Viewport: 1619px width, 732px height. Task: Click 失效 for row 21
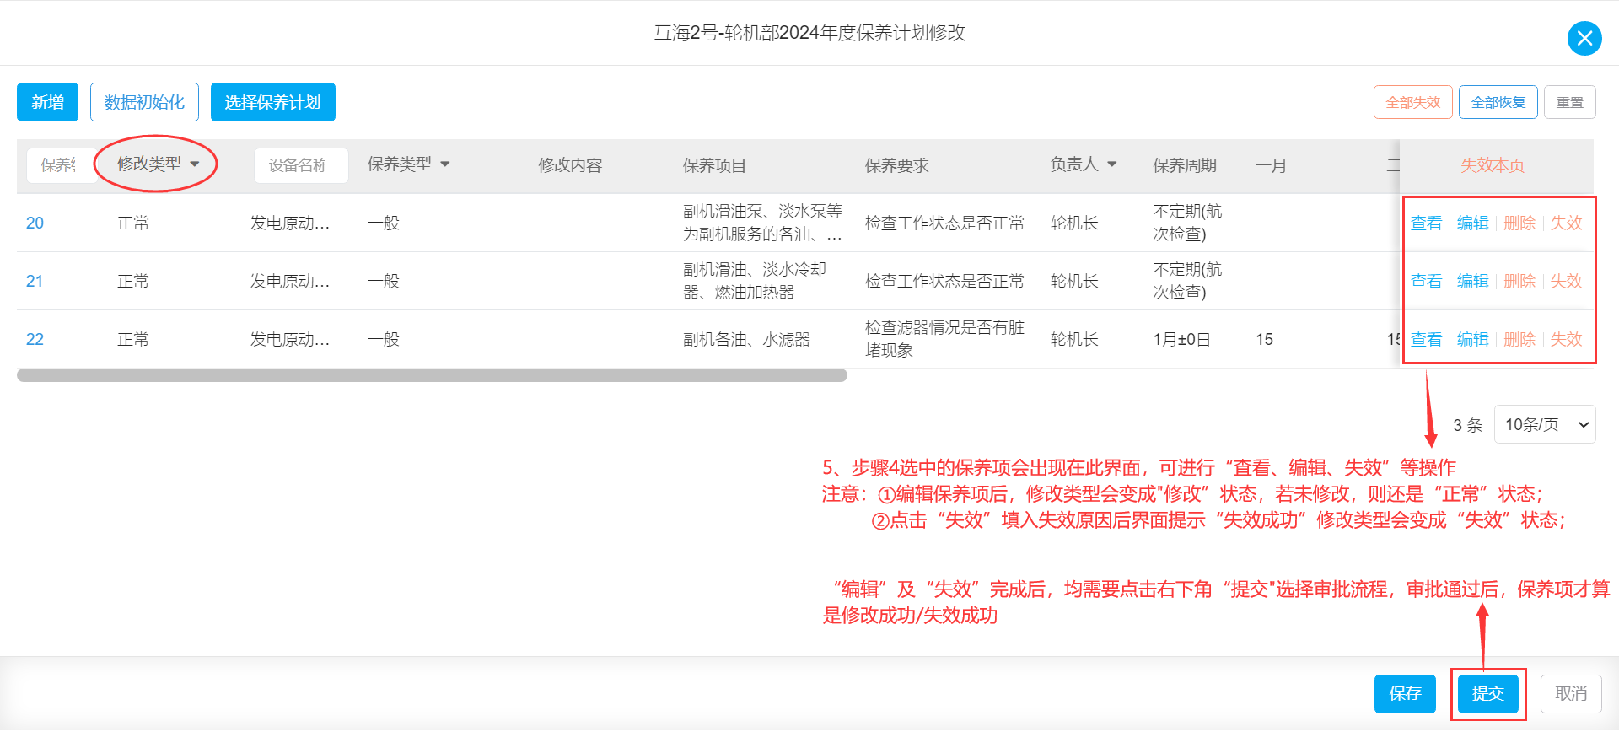tap(1566, 281)
